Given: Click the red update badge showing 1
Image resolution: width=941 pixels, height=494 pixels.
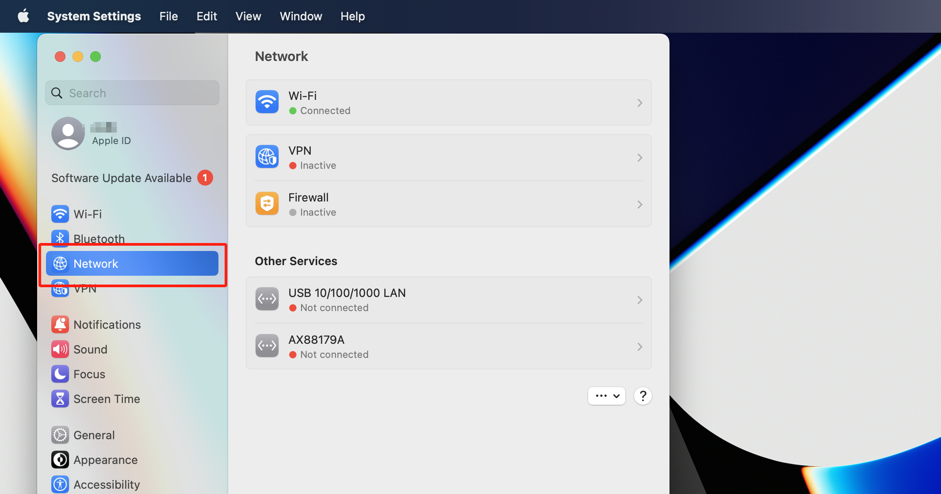Looking at the screenshot, I should click(x=205, y=178).
